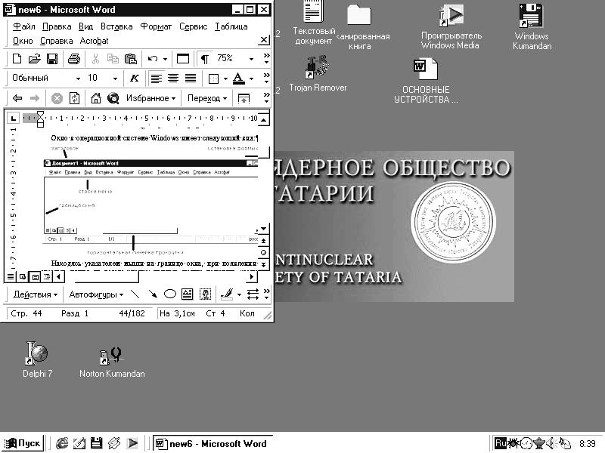Click the Search the Web icon
Image resolution: width=605 pixels, height=453 pixels.
(113, 98)
